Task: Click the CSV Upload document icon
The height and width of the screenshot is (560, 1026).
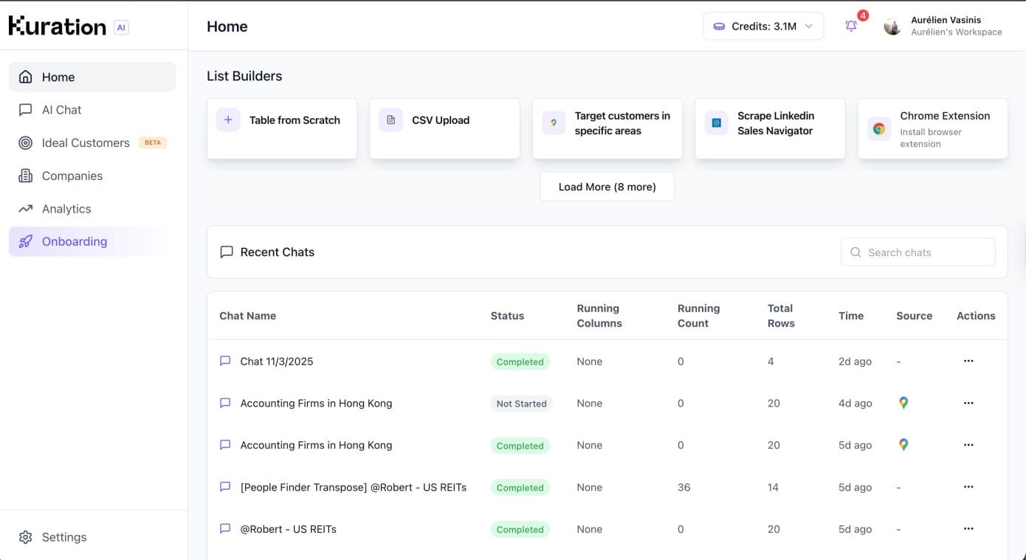Action: pos(390,120)
